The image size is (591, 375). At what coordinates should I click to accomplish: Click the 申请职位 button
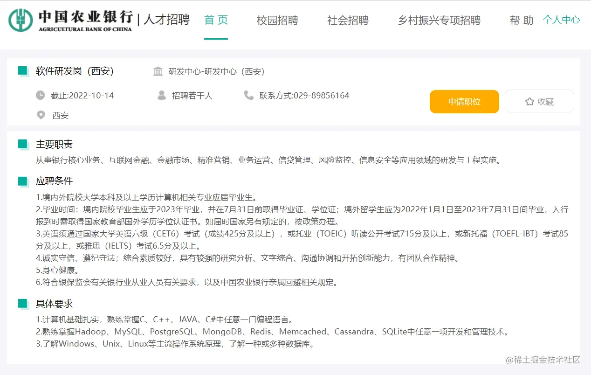(x=464, y=101)
